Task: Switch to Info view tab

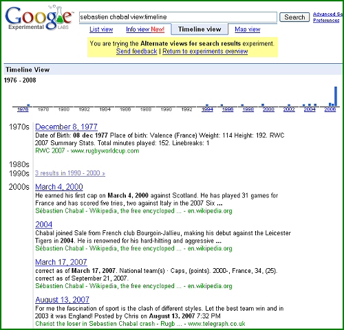Action: pyautogui.click(x=145, y=30)
